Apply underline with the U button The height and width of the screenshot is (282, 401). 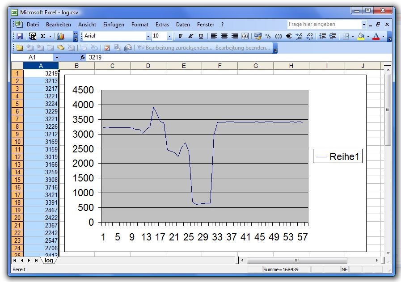click(201, 36)
